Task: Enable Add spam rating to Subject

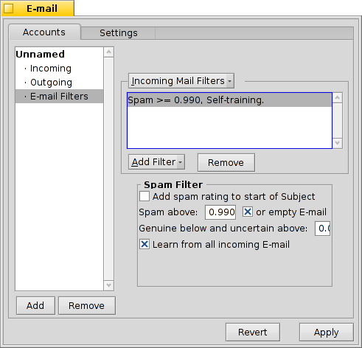Action: [x=145, y=196]
